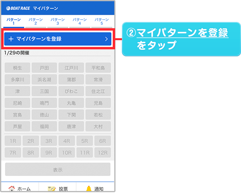Tap the notification bell icon
The image size is (241, 193).
click(88, 189)
